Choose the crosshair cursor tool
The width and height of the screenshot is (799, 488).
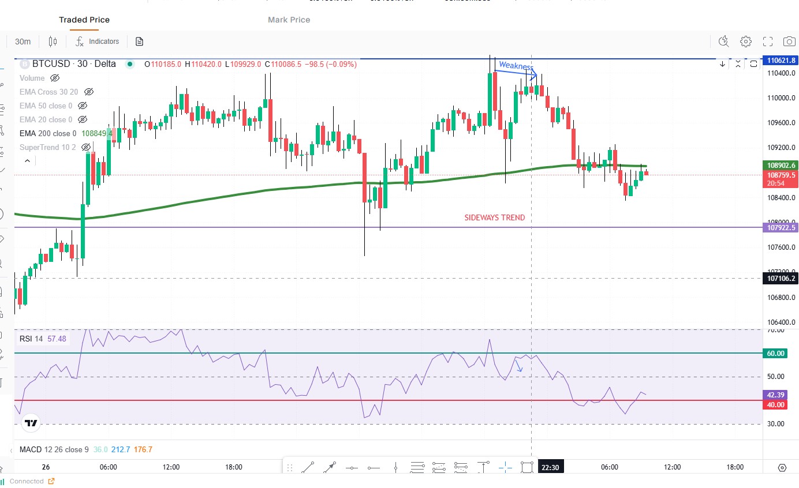click(505, 467)
